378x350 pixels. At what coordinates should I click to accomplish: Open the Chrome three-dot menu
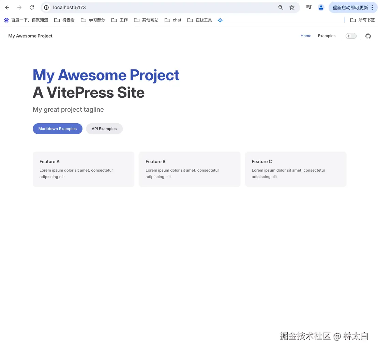372,7
